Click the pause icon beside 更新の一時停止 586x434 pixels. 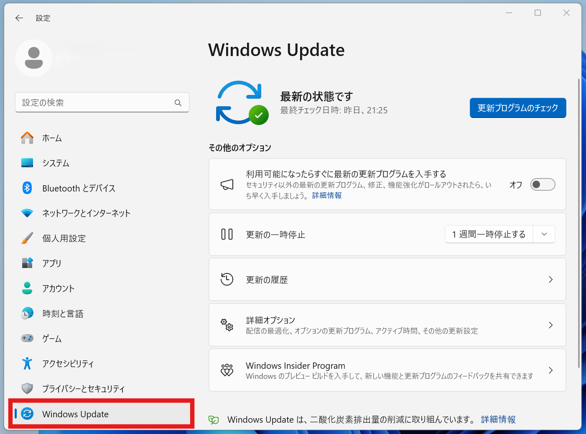(x=227, y=234)
